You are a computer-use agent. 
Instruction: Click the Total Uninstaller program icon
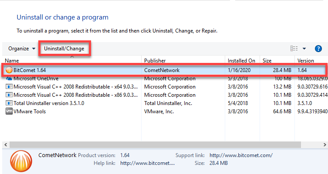click(x=9, y=103)
